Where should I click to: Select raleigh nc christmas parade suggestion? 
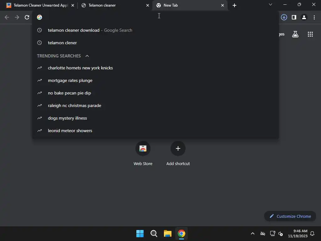tap(155, 105)
